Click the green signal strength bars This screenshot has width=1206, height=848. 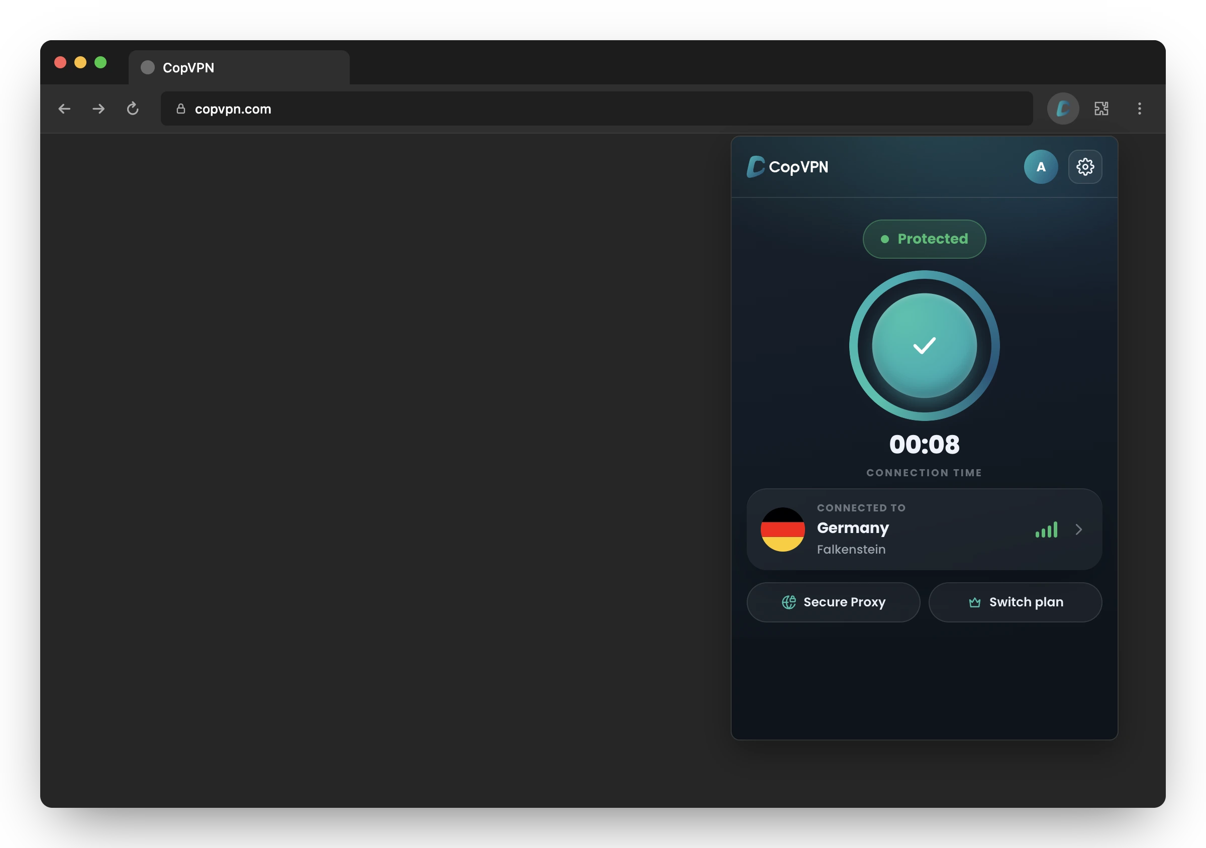pos(1046,530)
